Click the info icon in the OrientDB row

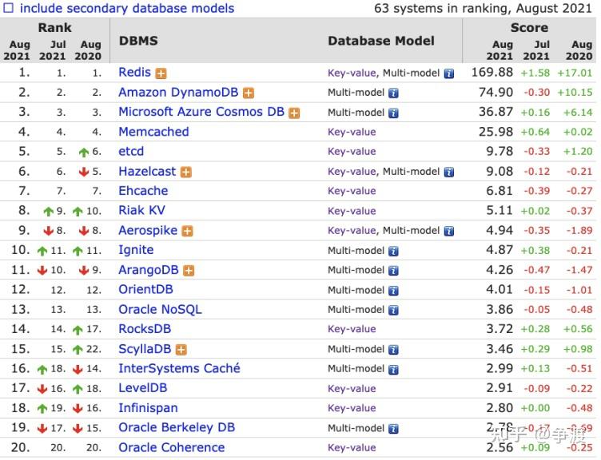pos(393,291)
